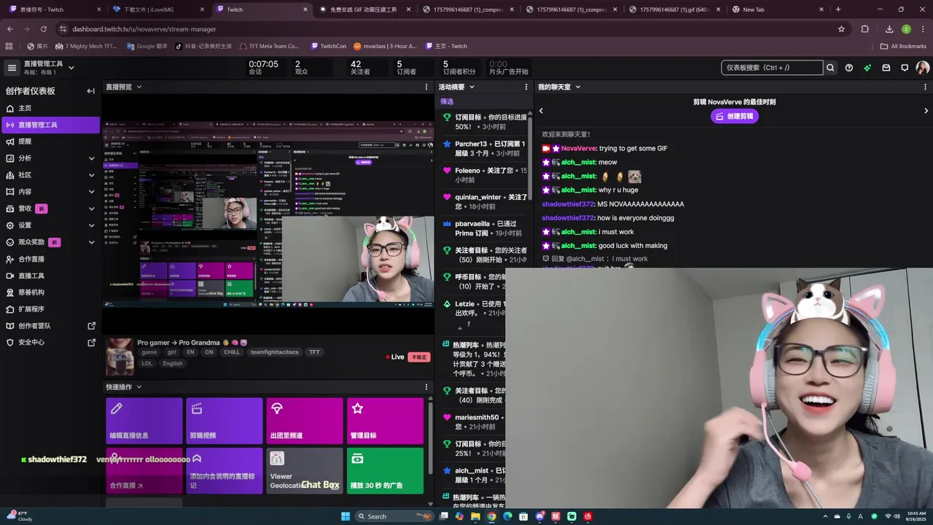This screenshot has height=525, width=933.
Task: Open the browser downloads icon
Action: (889, 29)
